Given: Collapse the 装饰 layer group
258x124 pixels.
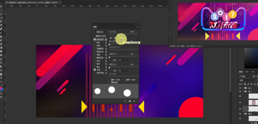Looking at the screenshot, I should click(243, 113).
